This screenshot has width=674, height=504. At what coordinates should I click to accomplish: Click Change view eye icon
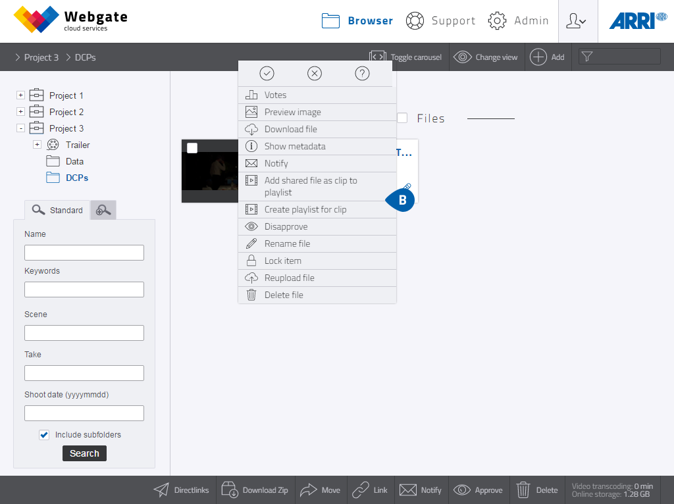point(463,57)
